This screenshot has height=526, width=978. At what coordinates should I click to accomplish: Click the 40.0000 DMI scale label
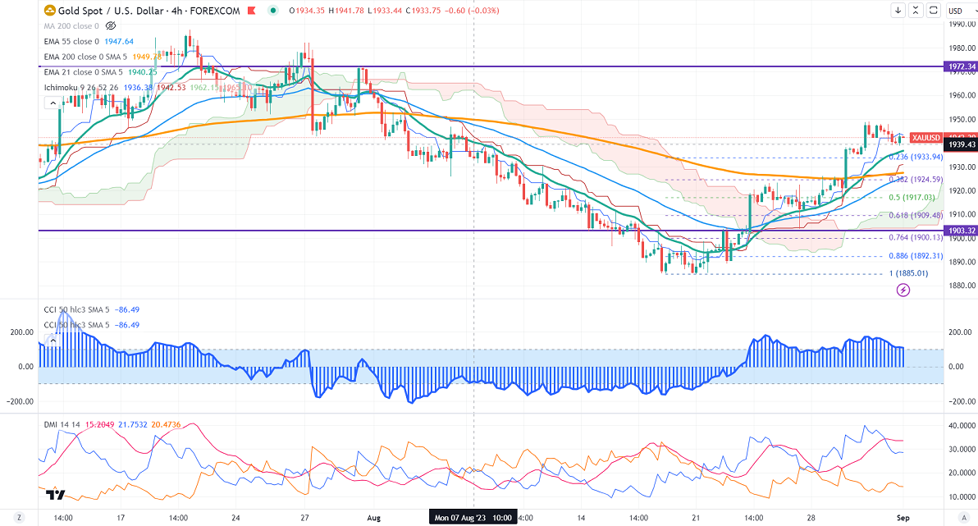(962, 426)
